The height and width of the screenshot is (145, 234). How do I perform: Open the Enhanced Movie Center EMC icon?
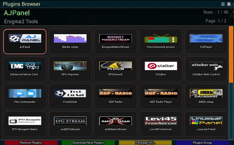pyautogui.click(x=25, y=66)
